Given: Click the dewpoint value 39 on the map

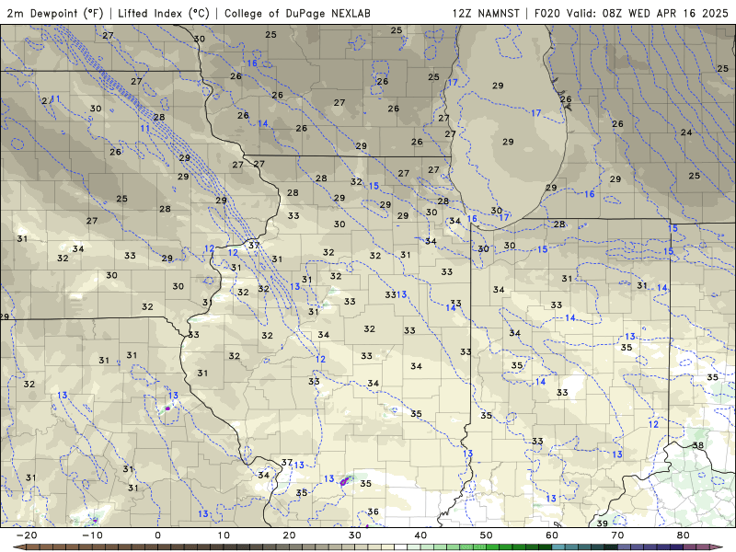Looking at the screenshot, I should (x=602, y=523).
